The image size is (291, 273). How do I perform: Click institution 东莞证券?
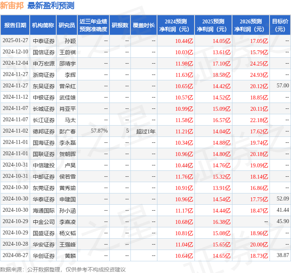point(44,188)
